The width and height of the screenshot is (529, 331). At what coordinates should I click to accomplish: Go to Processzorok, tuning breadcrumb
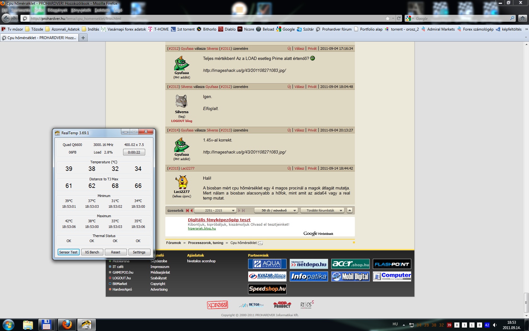tap(206, 243)
